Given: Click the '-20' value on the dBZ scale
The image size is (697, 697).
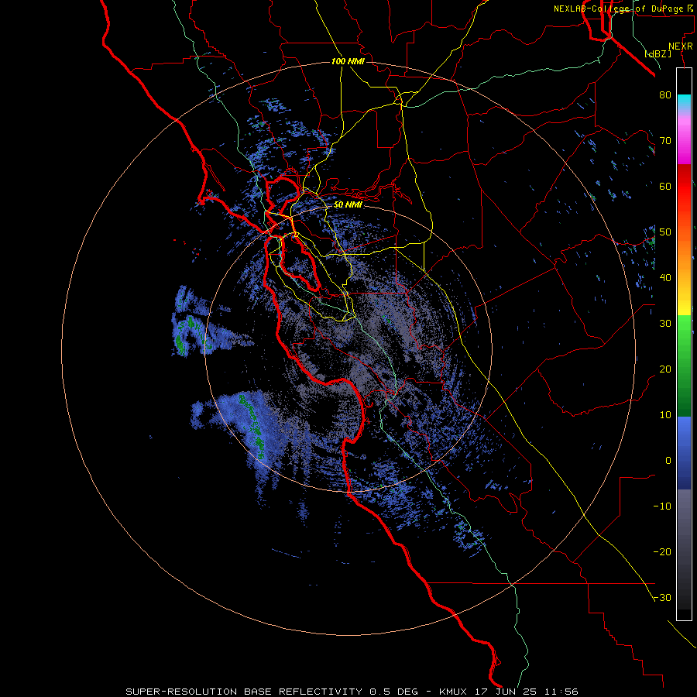Looking at the screenshot, I should click(x=662, y=552).
